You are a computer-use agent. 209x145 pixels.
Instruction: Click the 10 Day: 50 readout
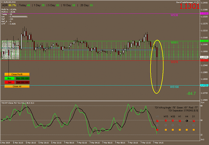tap(69, 5)
